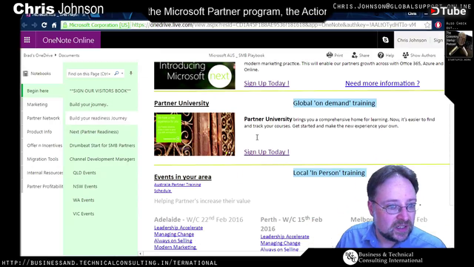Click the Share icon

(355, 55)
